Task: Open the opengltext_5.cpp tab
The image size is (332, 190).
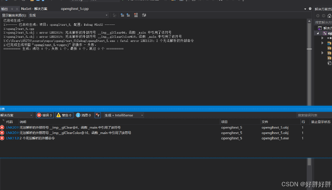Action: tap(75, 9)
